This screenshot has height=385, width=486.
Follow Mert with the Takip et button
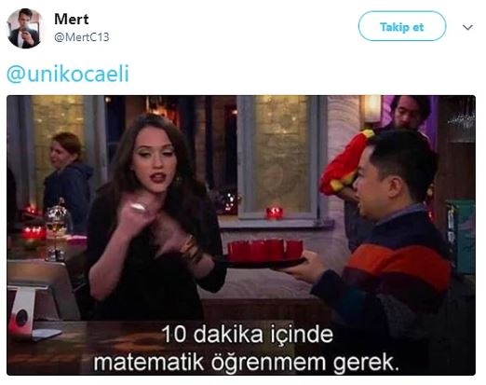pos(402,26)
